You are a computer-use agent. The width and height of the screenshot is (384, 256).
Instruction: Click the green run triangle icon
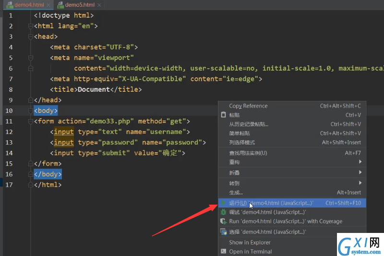223,203
